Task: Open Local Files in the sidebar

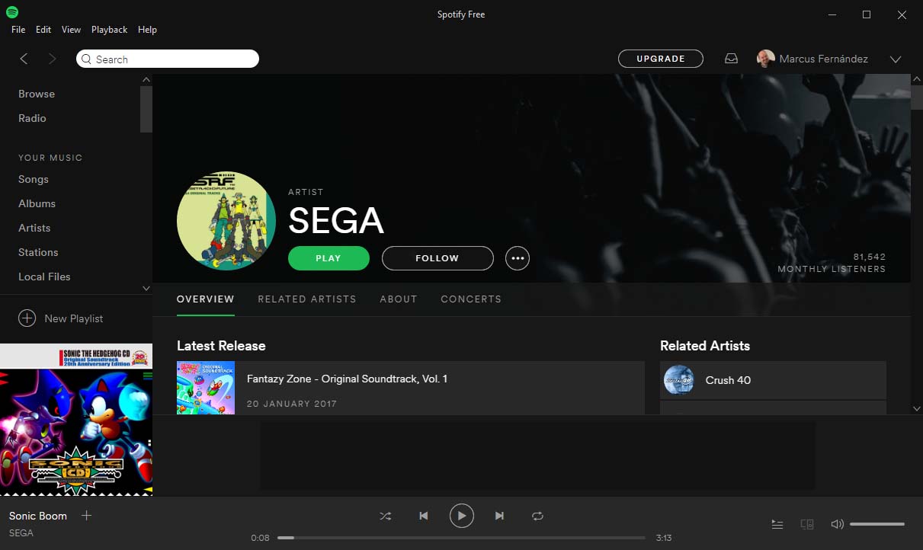Action: (x=44, y=277)
